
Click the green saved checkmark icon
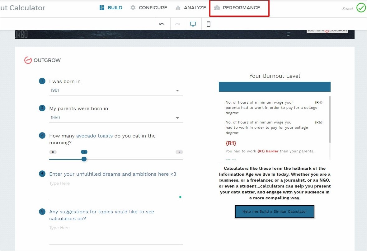[x=361, y=8]
